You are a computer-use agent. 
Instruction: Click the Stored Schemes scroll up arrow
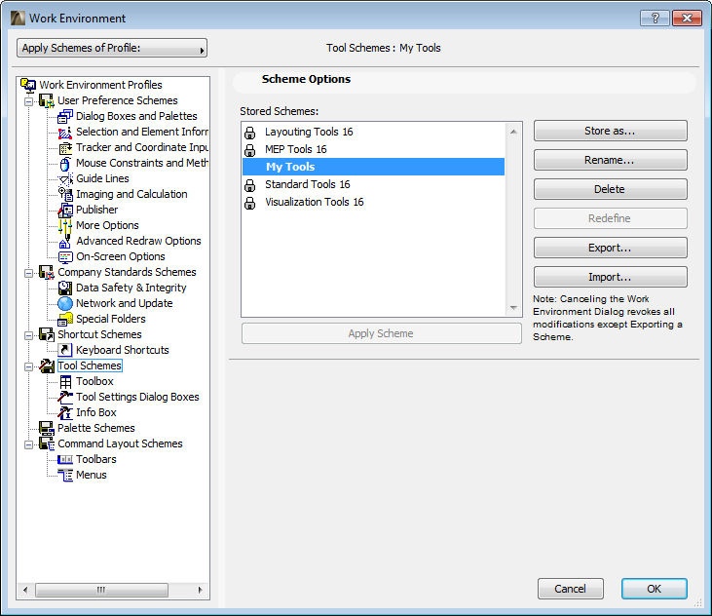tap(513, 132)
